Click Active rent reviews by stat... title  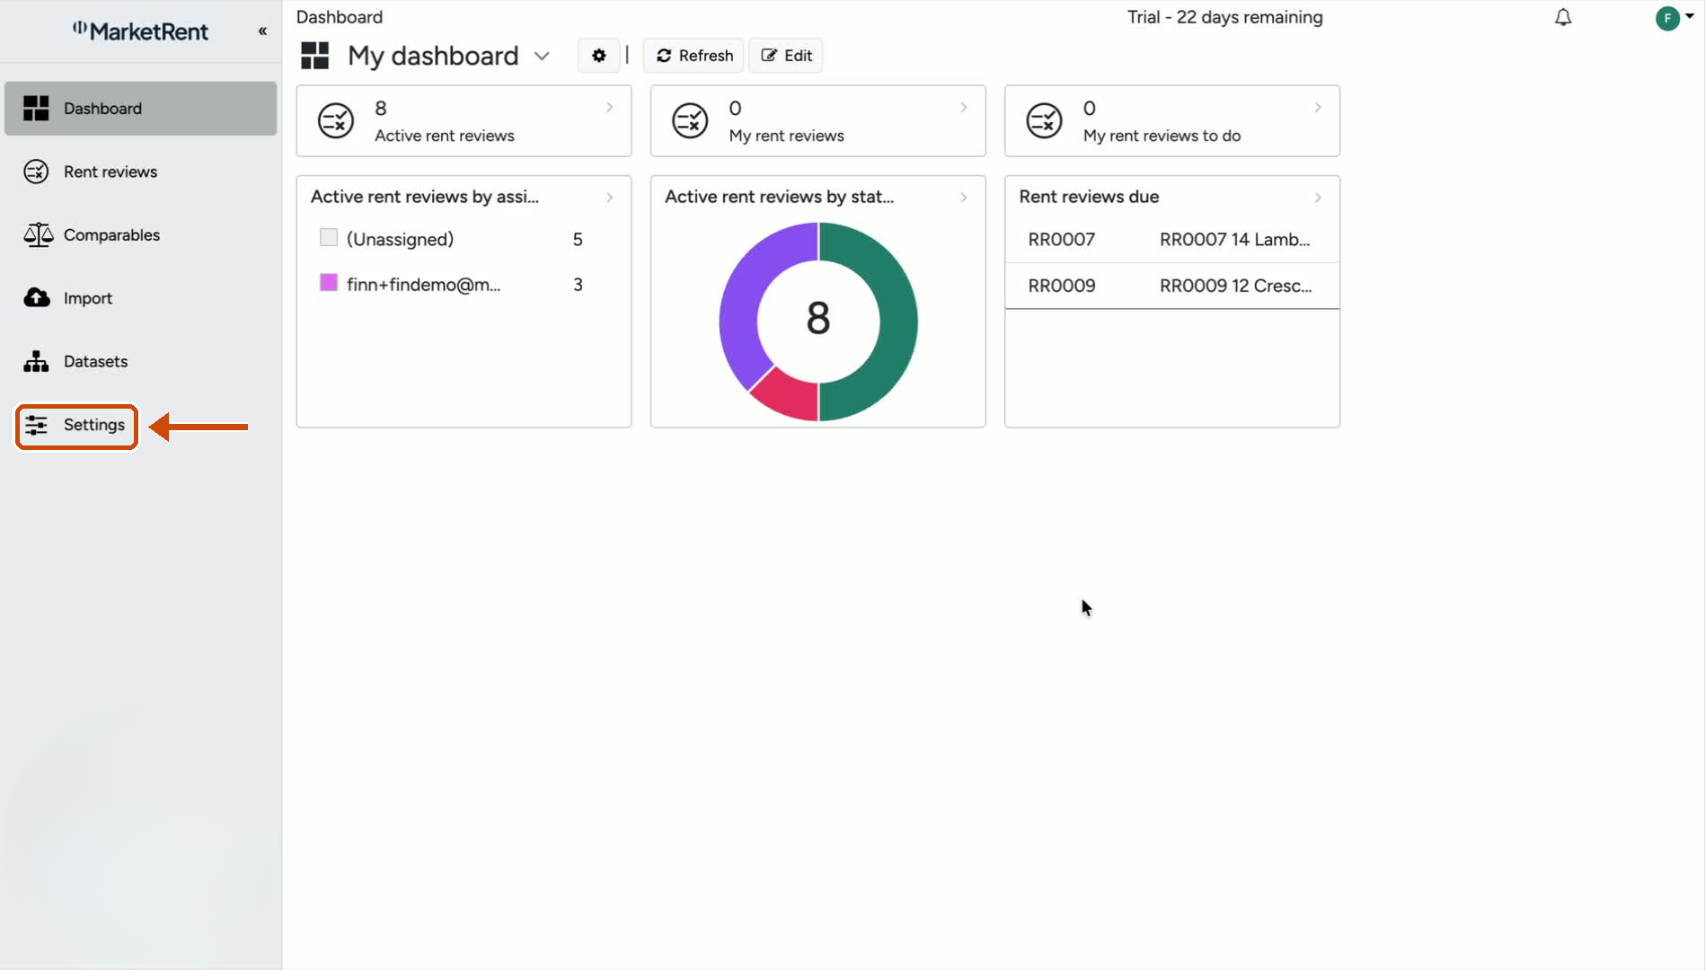pyautogui.click(x=779, y=197)
